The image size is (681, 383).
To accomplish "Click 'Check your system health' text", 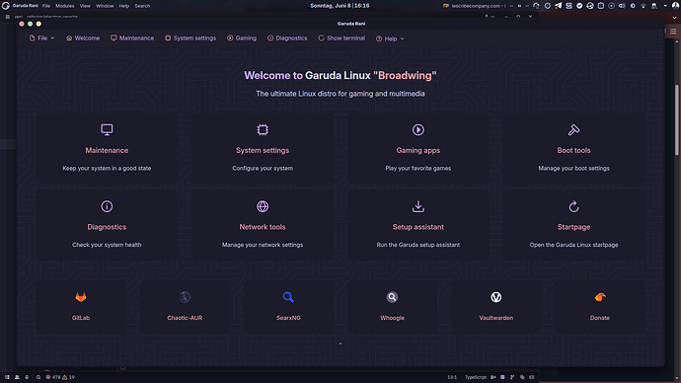I will 107,245.
